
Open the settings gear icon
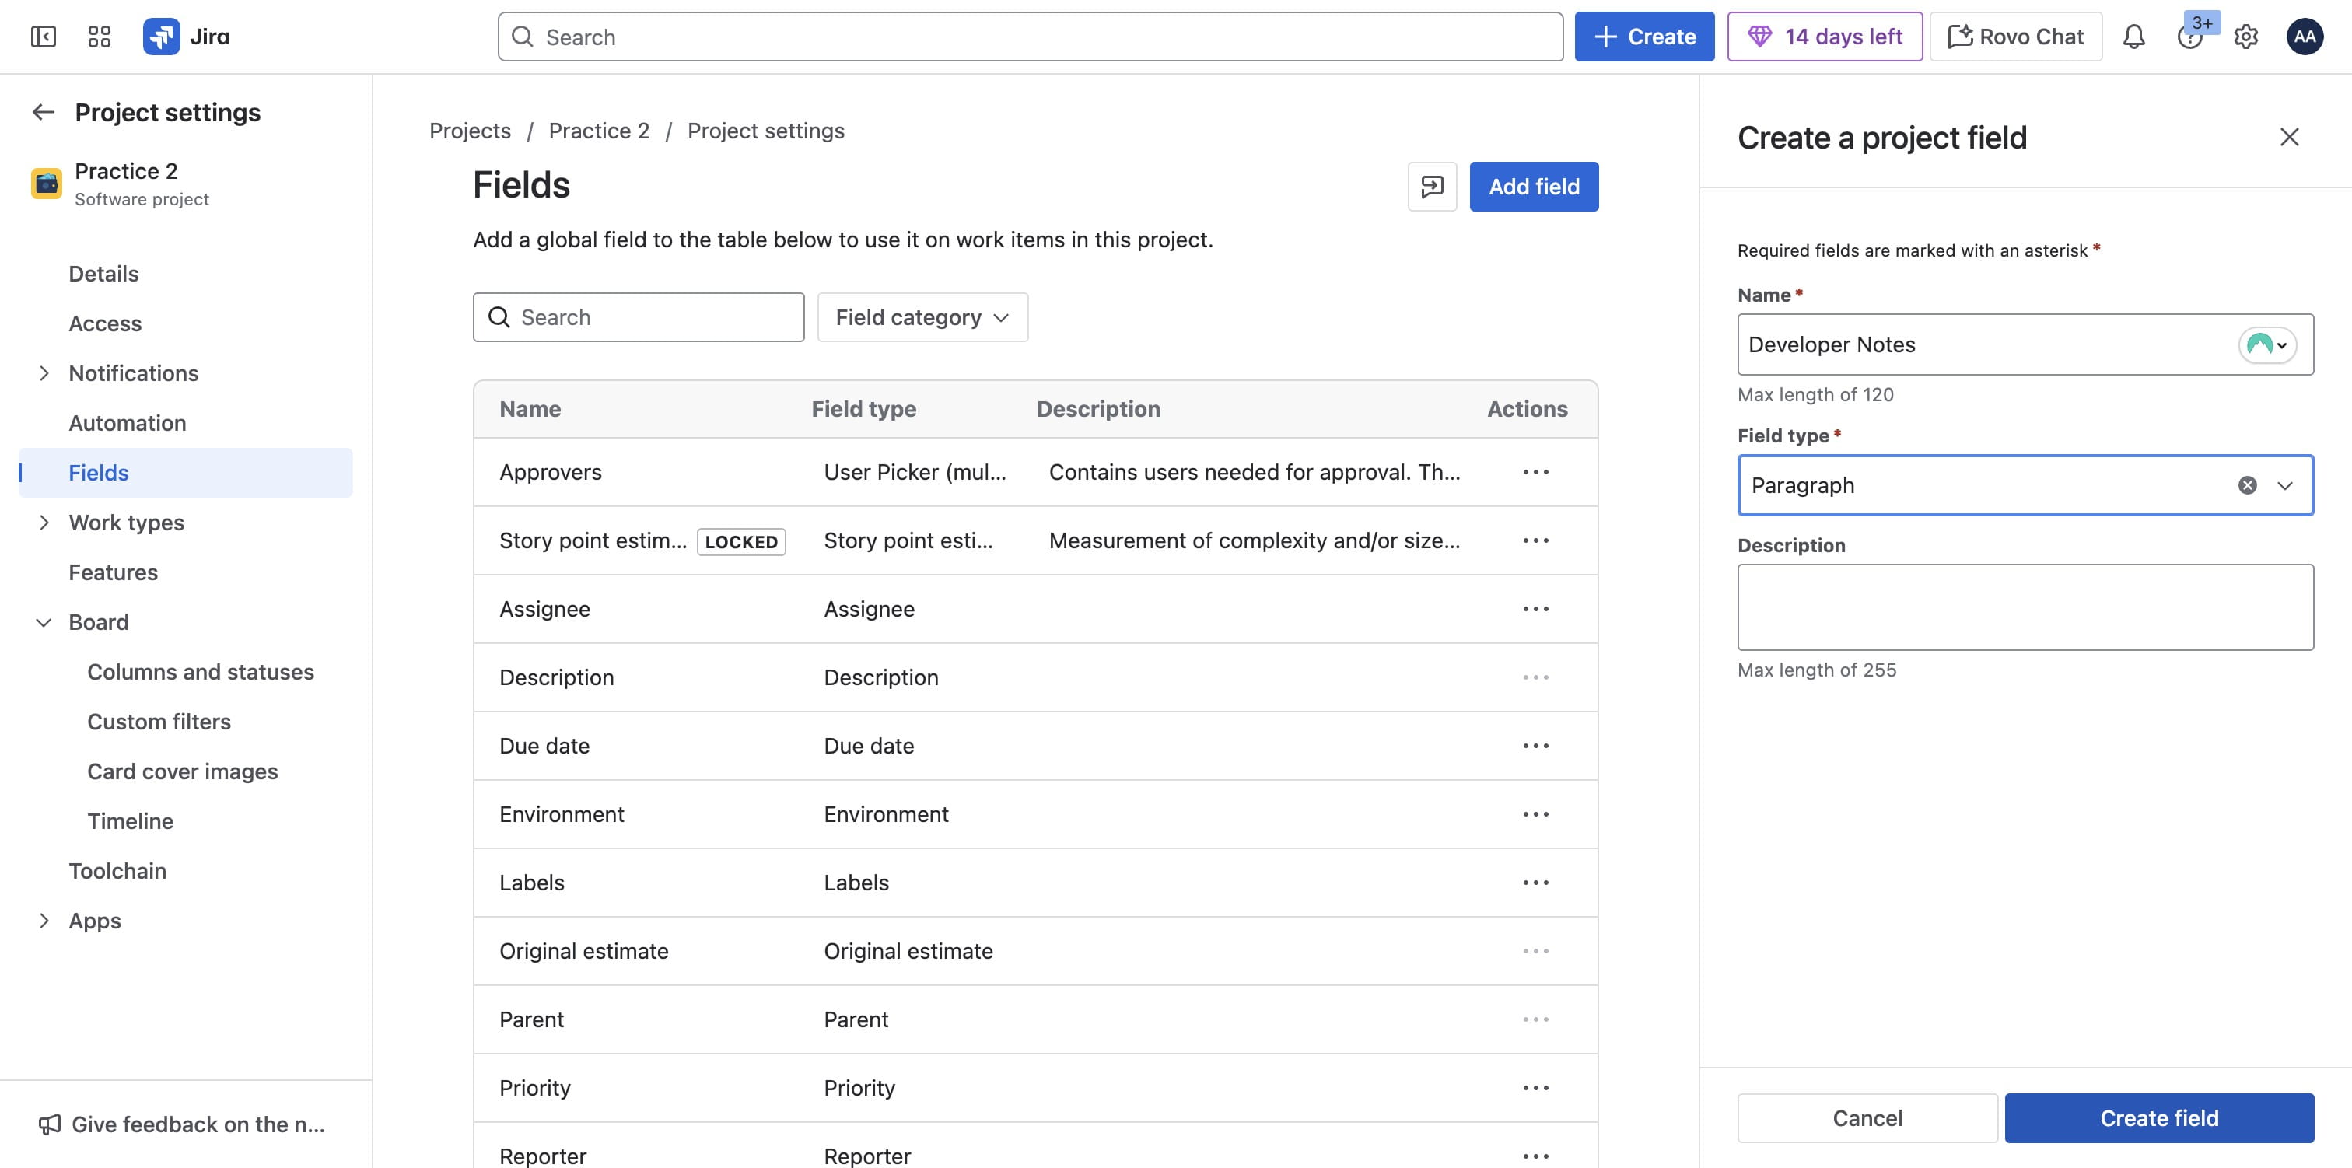pyautogui.click(x=2245, y=37)
